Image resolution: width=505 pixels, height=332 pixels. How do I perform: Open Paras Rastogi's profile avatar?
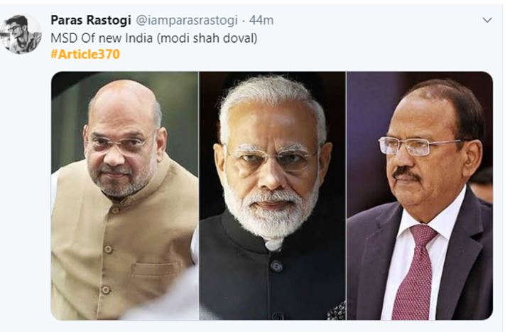point(21,34)
